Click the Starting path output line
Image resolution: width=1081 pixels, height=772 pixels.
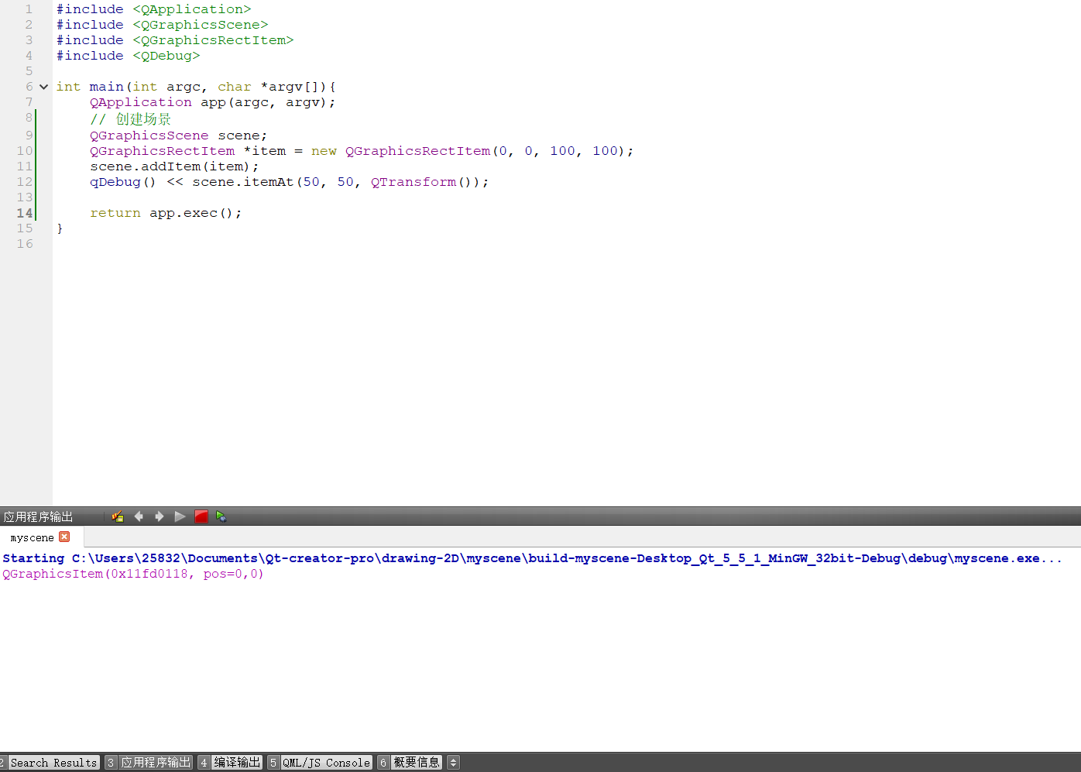[533, 558]
